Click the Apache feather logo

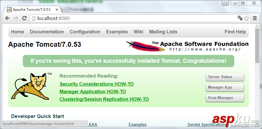[139, 46]
